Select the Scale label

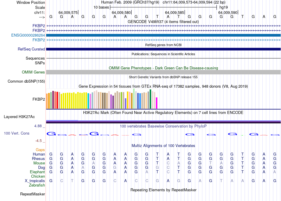(x=40, y=7)
